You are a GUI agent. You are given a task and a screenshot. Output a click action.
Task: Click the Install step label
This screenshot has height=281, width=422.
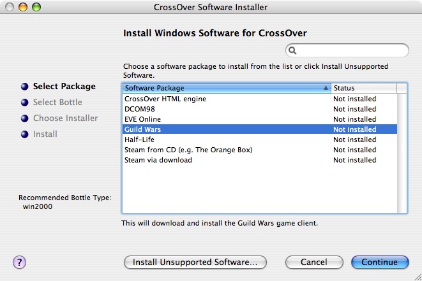[45, 134]
